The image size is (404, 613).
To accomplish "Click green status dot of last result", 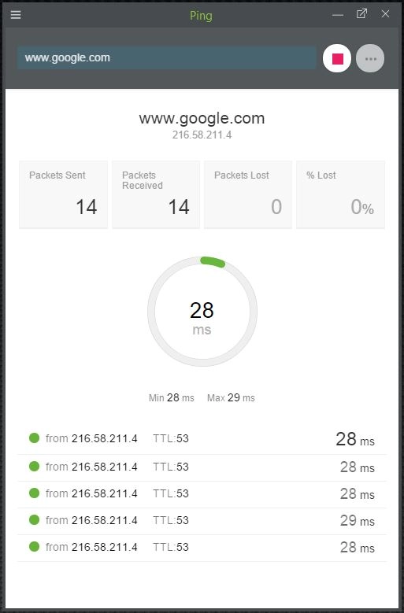I will 35,547.
